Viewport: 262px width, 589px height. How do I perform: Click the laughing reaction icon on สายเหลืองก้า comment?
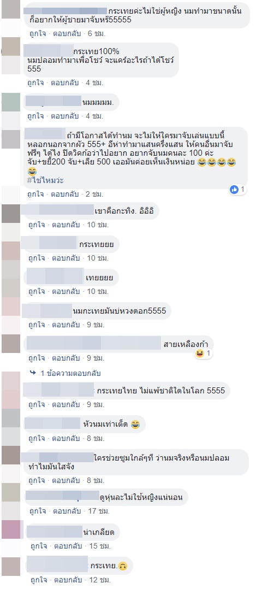(x=199, y=353)
